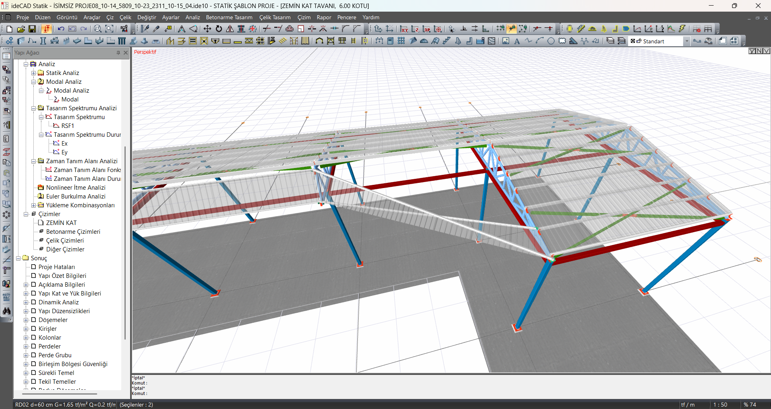Viewport: 771px width, 409px height.
Task: Toggle the highlighted storey-height toolbar button
Action: [47, 29]
